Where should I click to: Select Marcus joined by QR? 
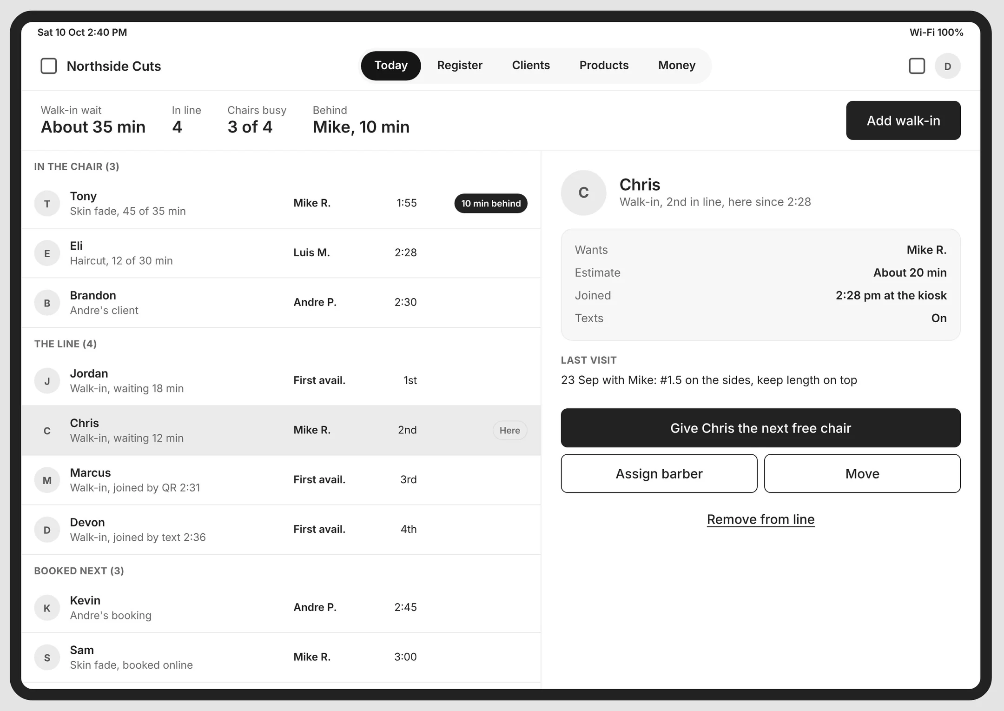(x=281, y=480)
